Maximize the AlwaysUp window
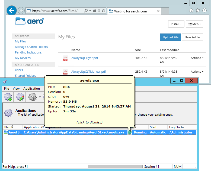 click(182, 81)
